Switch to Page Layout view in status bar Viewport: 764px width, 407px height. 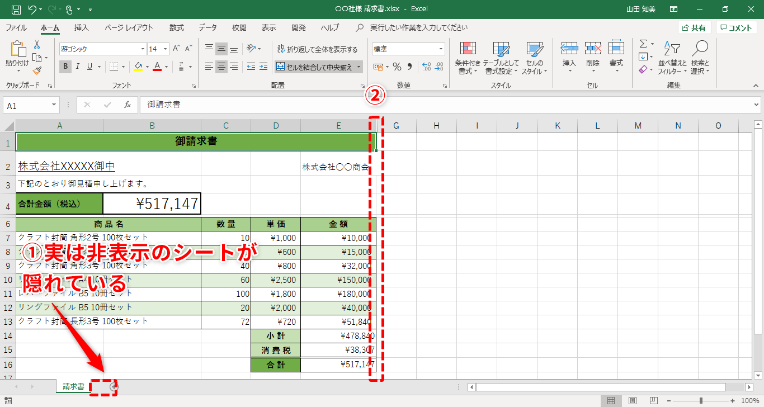point(633,401)
